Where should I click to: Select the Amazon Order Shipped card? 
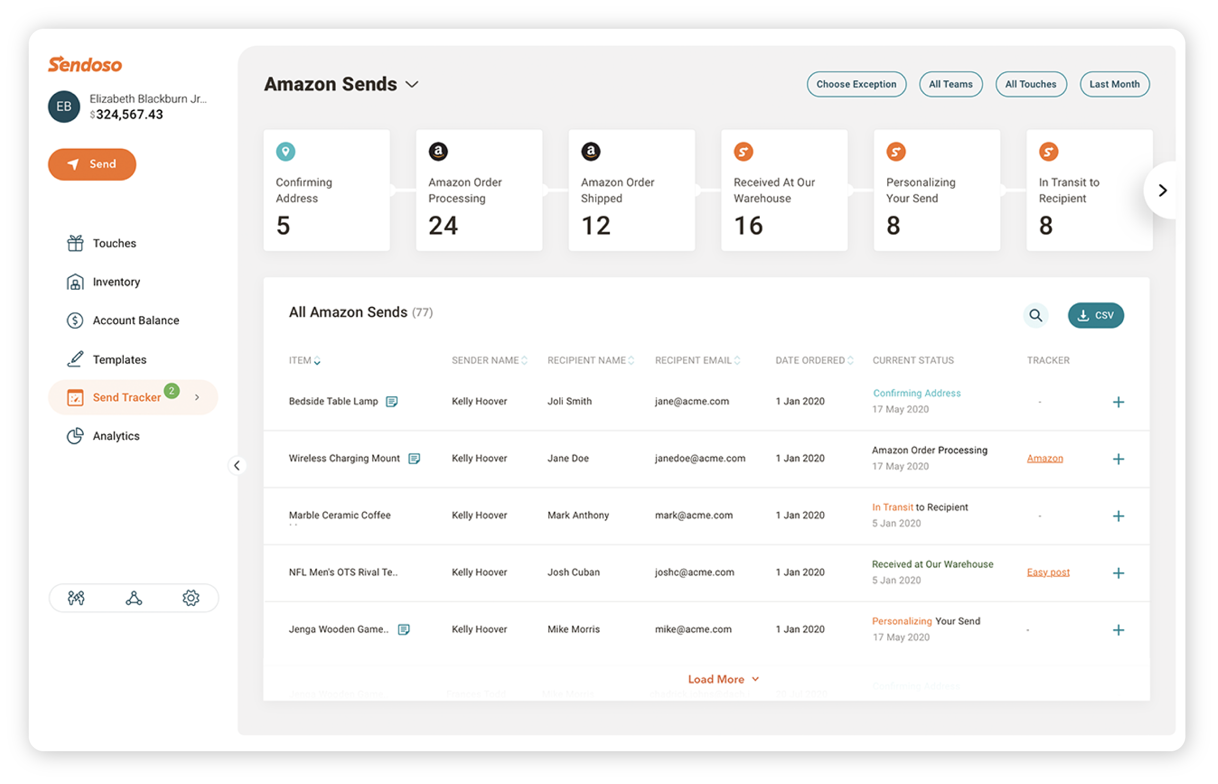coord(631,190)
